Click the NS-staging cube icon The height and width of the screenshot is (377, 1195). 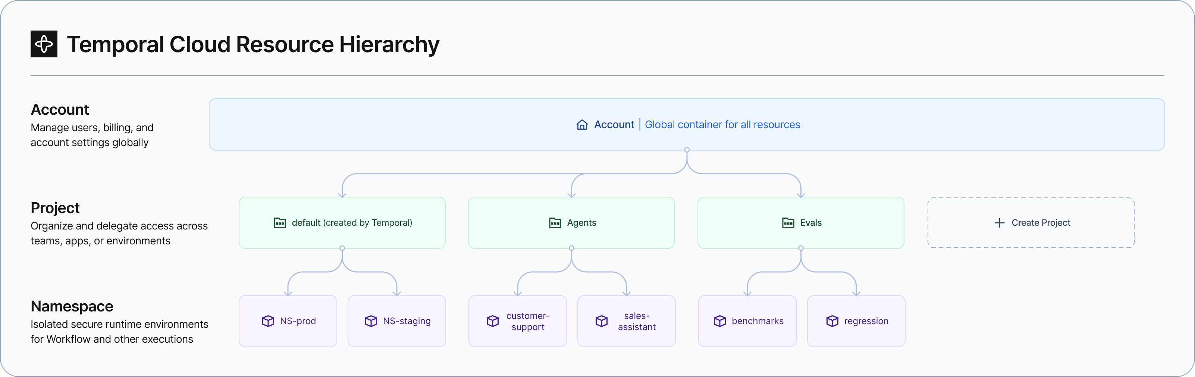[371, 321]
